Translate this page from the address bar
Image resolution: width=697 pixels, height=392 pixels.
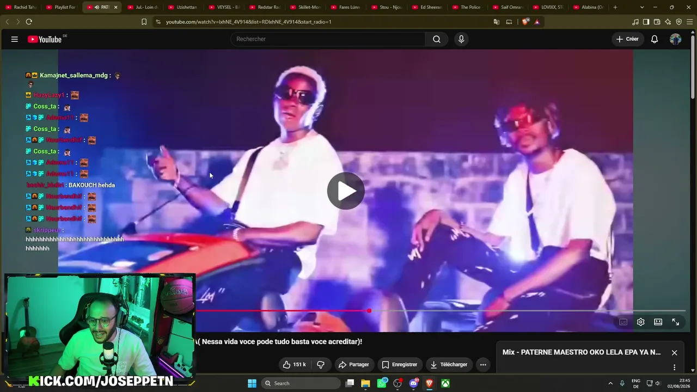(x=496, y=22)
